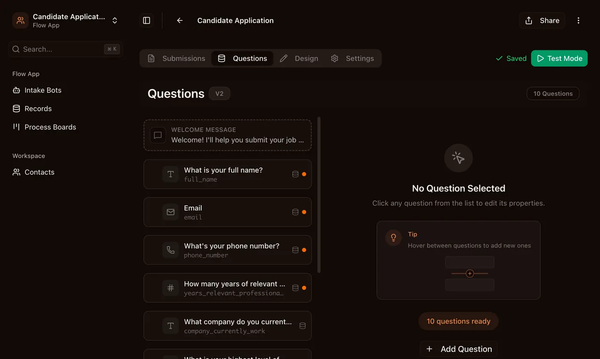Open Contacts under Workspace
The width and height of the screenshot is (600, 359).
(39, 172)
